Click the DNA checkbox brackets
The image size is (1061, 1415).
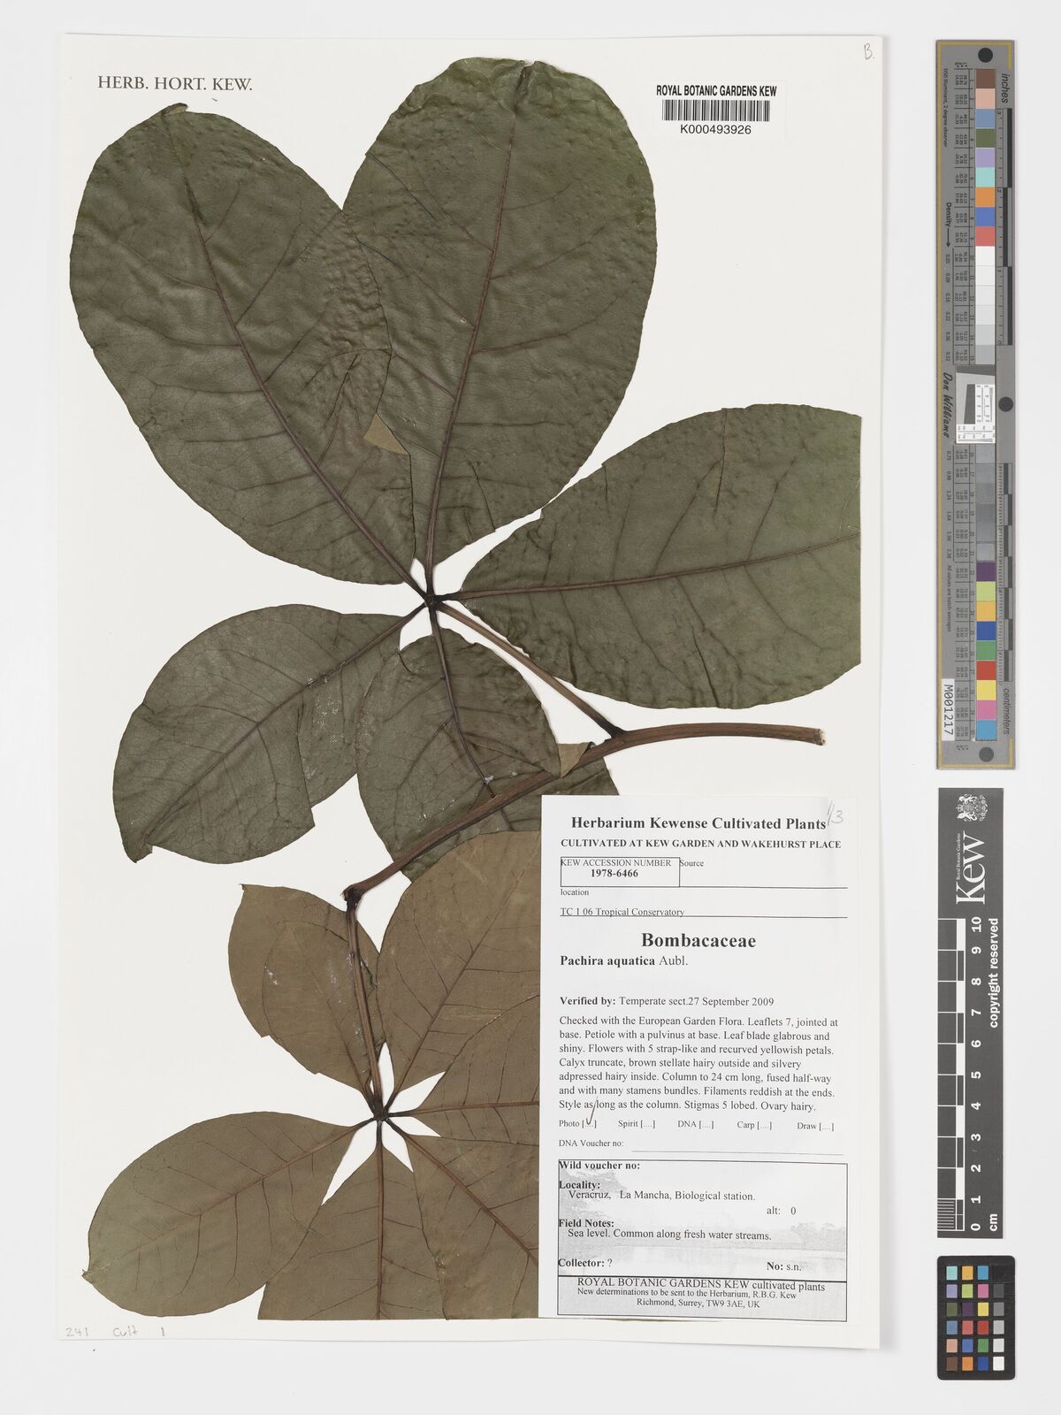tap(706, 1125)
